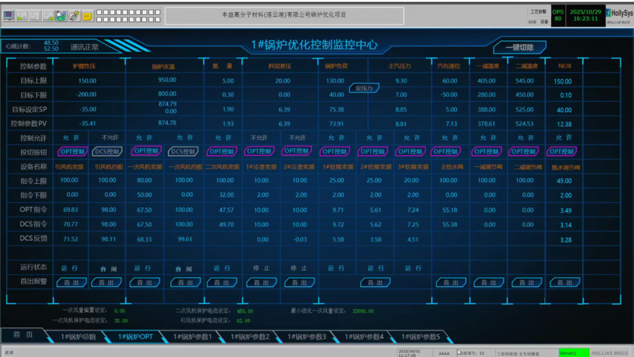The height and width of the screenshot is (357, 634).
Task: Toggle OPT控制 switch for 引风机变频
Action: coord(72,151)
